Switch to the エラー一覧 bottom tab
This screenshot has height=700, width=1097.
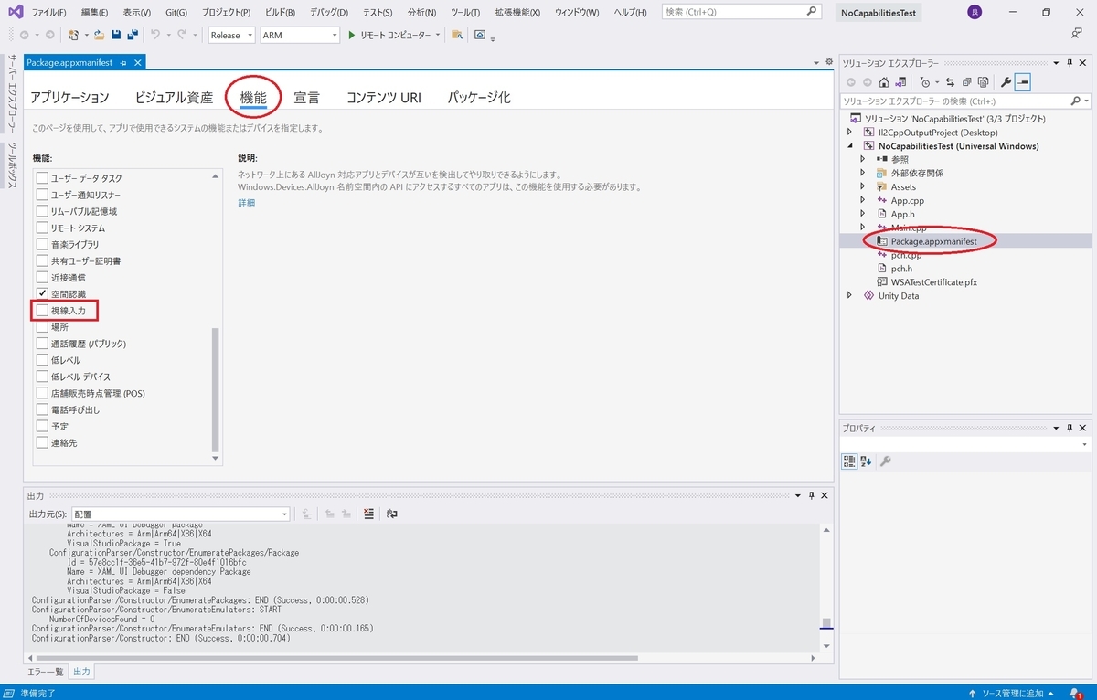pyautogui.click(x=46, y=672)
